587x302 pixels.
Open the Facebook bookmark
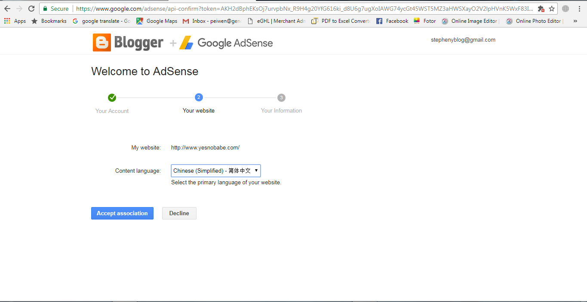tap(392, 21)
